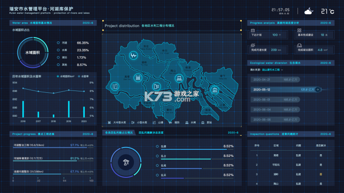Image resolution: width=344 pixels, height=193 pixels.
Task: Click the 水闸 legend icon
Action: click(187, 123)
